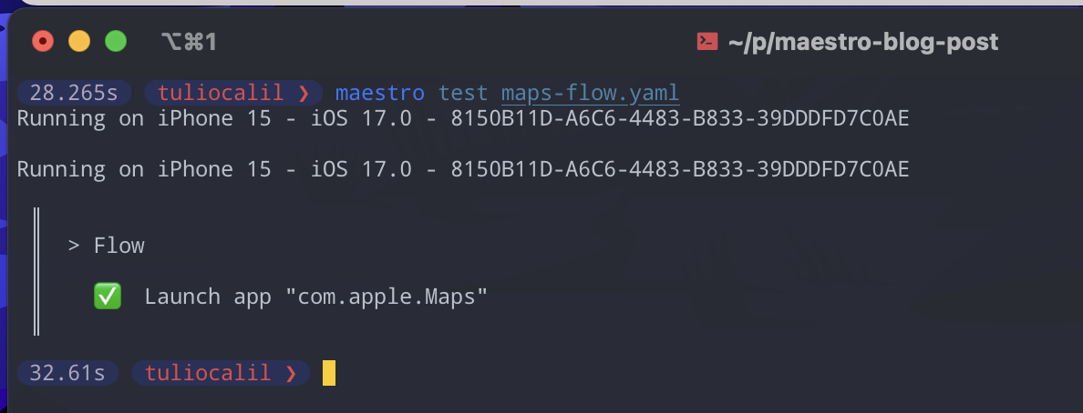Click the green checkmark beside Launch app

click(107, 297)
